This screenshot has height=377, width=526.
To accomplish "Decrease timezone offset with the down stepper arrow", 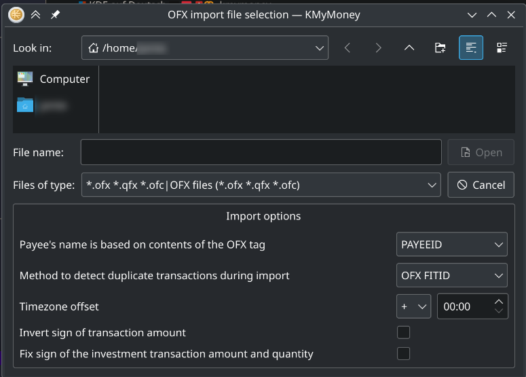I will click(499, 311).
